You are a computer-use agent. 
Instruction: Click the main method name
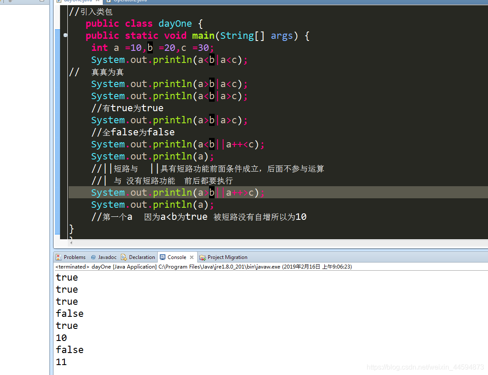click(203, 36)
